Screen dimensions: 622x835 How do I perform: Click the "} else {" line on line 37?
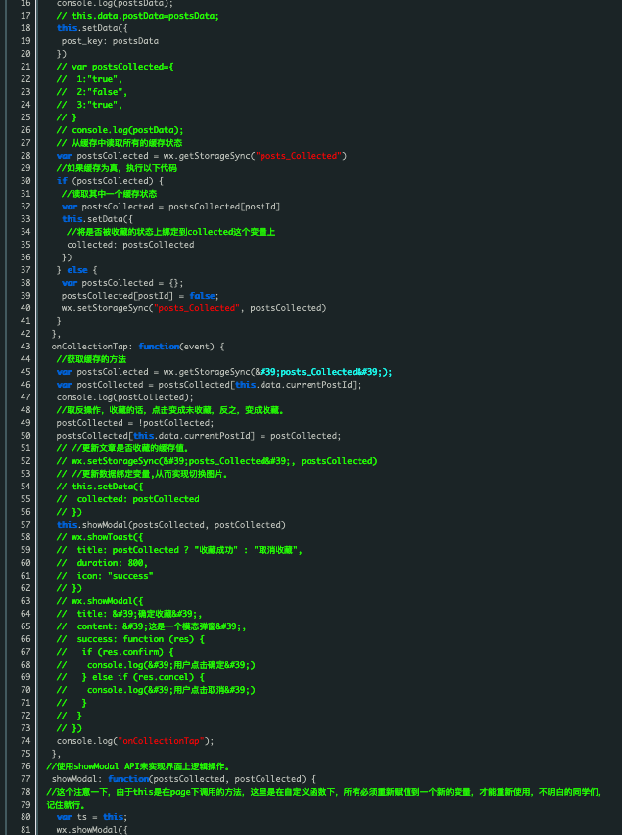pos(76,270)
